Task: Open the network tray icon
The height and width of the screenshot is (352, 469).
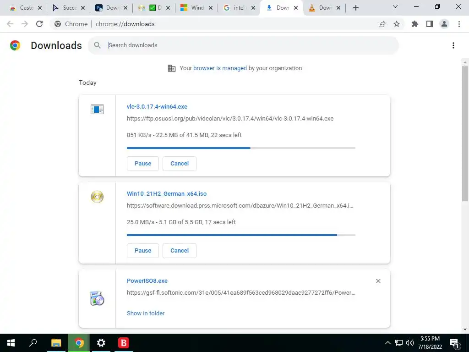Action: [399, 343]
